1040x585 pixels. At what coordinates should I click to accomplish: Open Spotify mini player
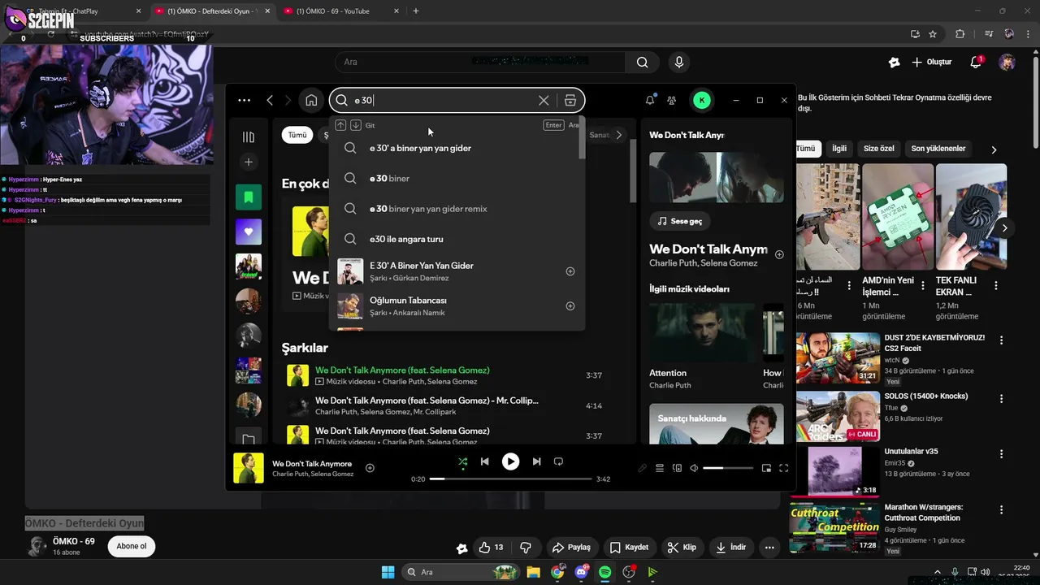coord(766,468)
